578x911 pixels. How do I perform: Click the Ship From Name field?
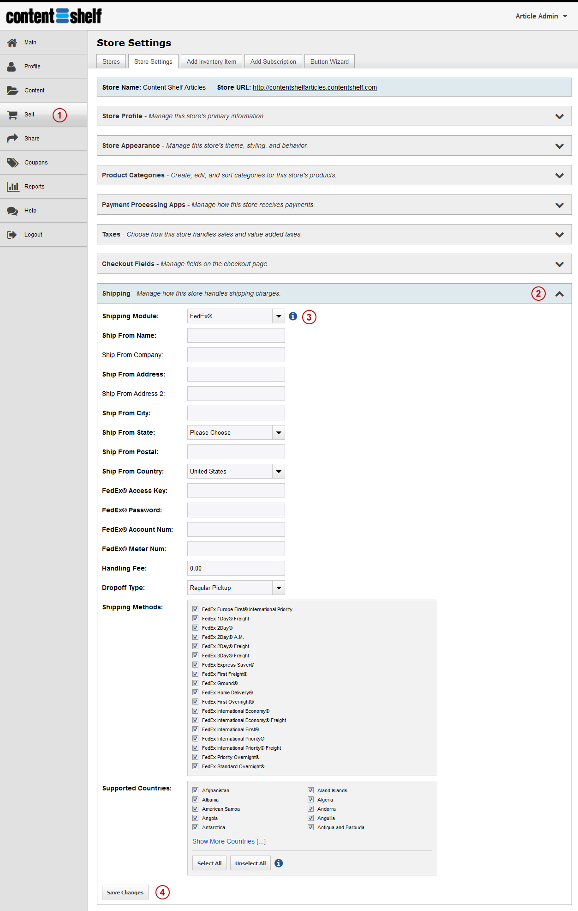coord(236,335)
